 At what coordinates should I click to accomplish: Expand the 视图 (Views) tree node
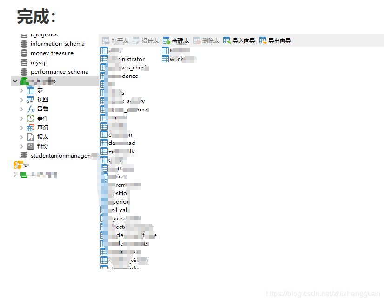point(22,99)
